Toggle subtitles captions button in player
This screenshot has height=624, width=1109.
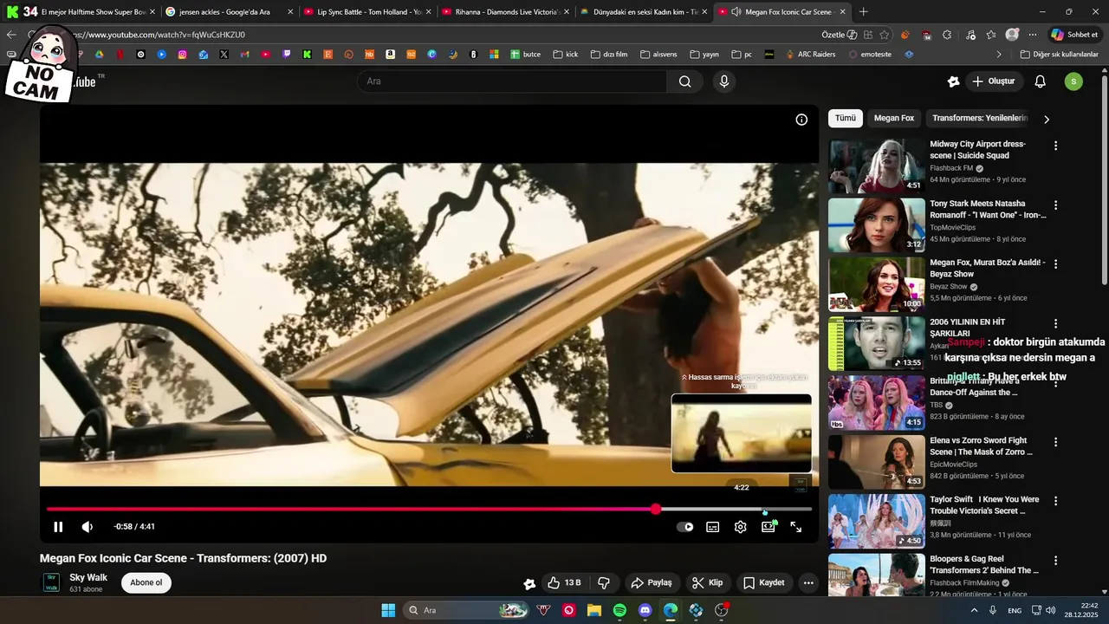coord(712,527)
